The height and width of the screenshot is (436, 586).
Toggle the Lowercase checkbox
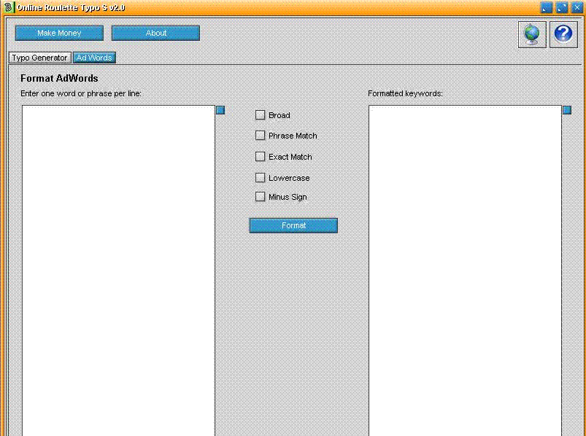260,178
